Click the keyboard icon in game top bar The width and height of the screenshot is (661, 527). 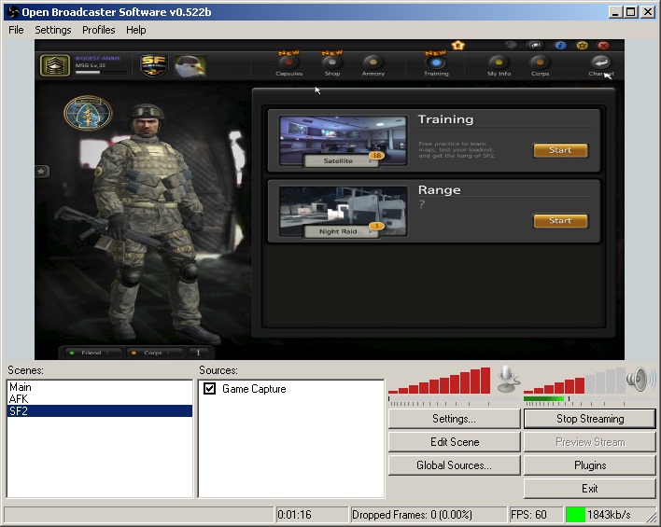[x=535, y=45]
